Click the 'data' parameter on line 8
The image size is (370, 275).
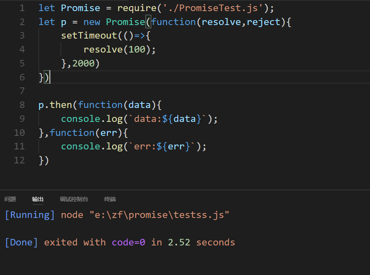click(139, 105)
